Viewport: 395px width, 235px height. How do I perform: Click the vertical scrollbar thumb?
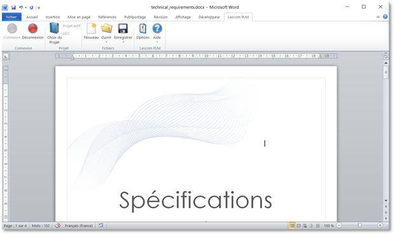pos(385,72)
